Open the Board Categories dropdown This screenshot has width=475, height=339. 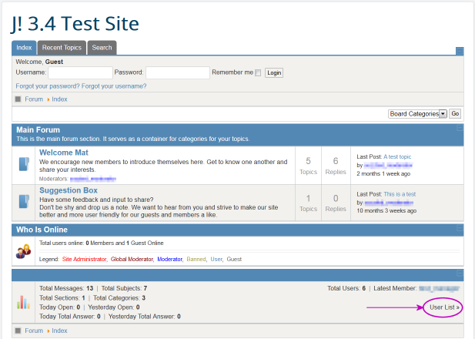418,113
